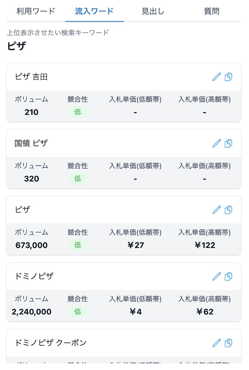Click the 国領 ピザ card title
The width and height of the screenshot is (249, 370).
point(31,143)
